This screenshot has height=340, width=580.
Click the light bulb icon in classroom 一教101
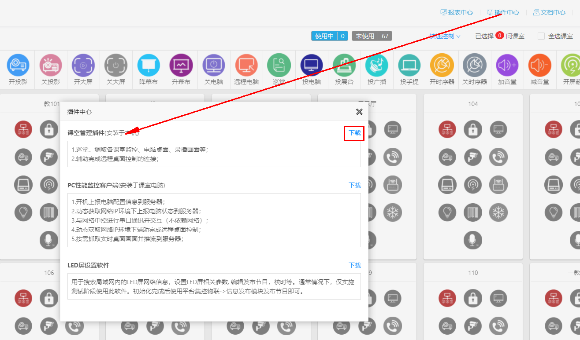(x=23, y=212)
